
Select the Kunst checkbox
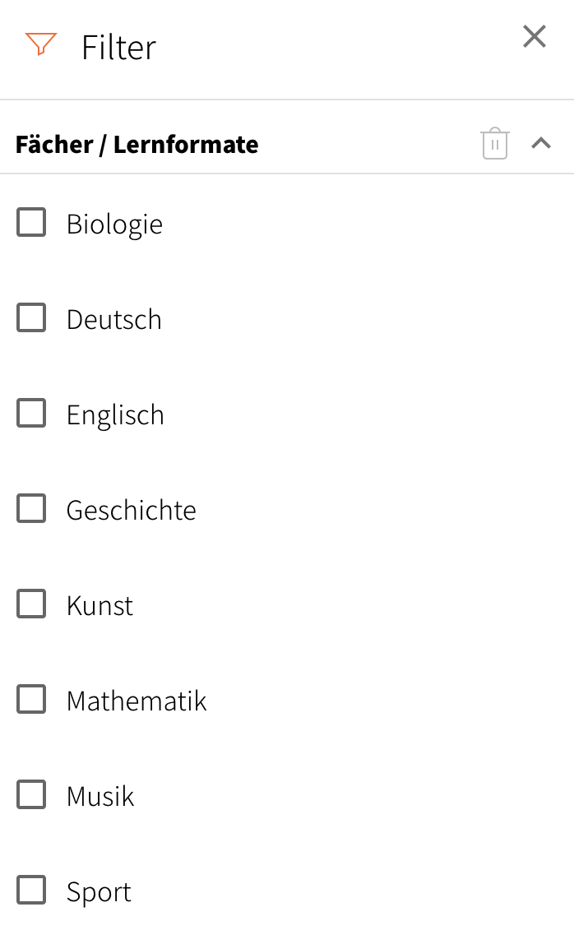(31, 604)
